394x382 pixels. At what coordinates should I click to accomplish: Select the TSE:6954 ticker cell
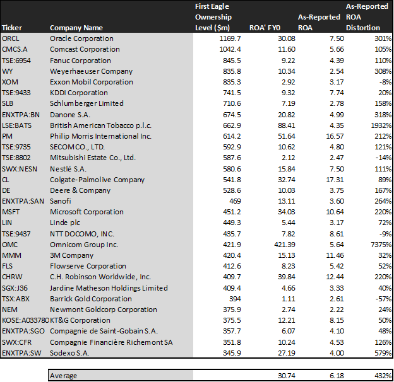[x=16, y=61]
